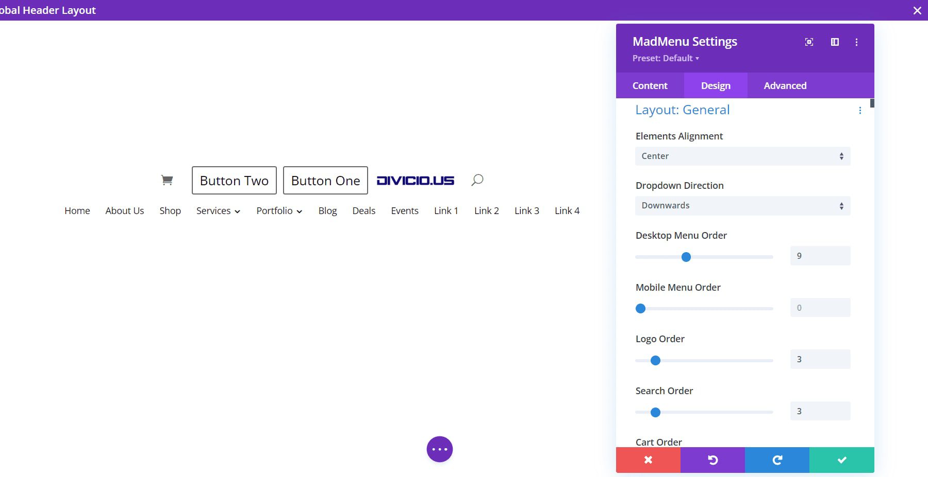Click the Search Order slider handle

(x=656, y=413)
